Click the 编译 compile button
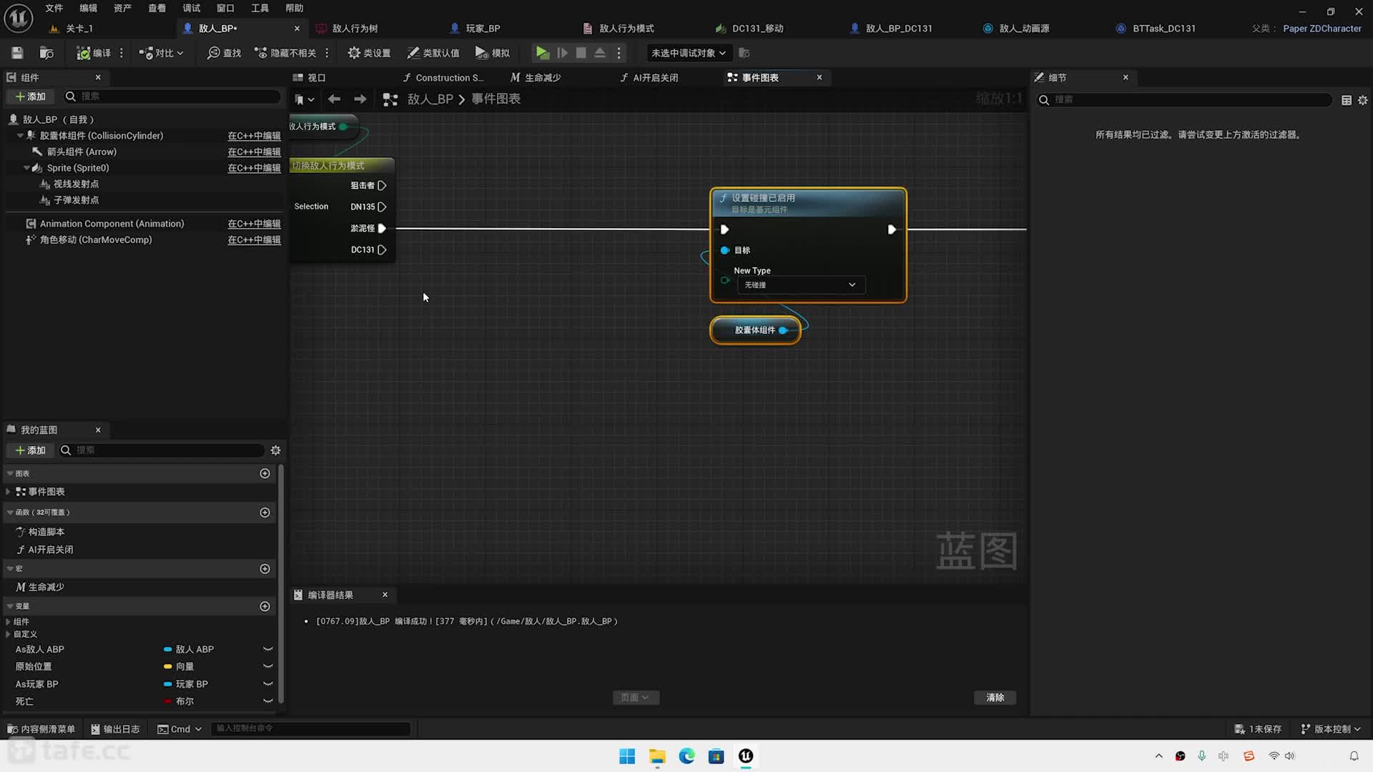 [x=94, y=53]
